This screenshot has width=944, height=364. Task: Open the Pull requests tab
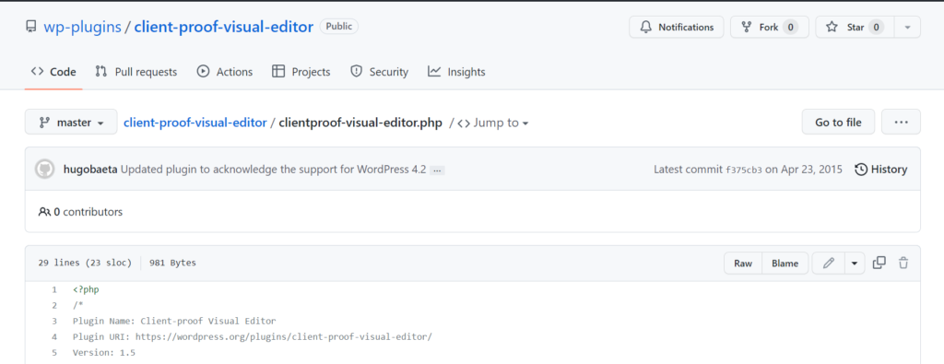pos(136,72)
